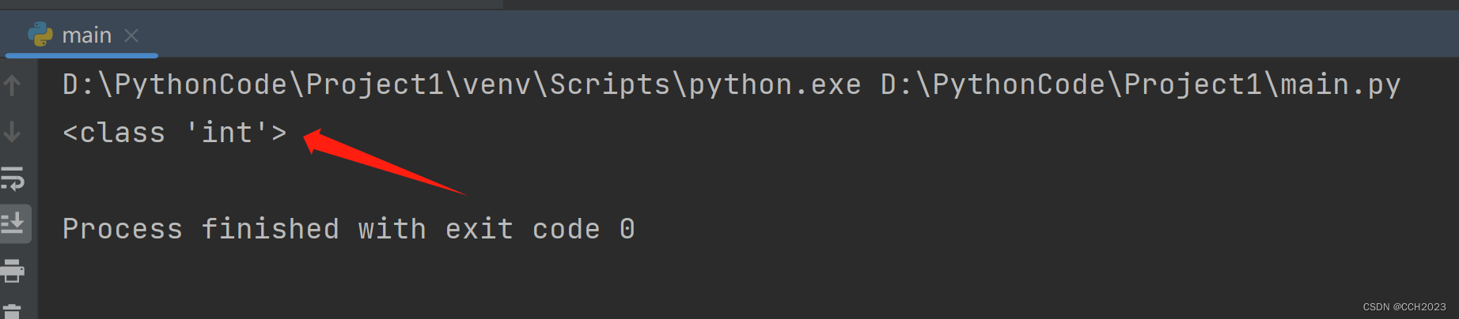This screenshot has height=319, width=1459.
Task: Toggle Scroll to End of console
Action: tap(13, 224)
